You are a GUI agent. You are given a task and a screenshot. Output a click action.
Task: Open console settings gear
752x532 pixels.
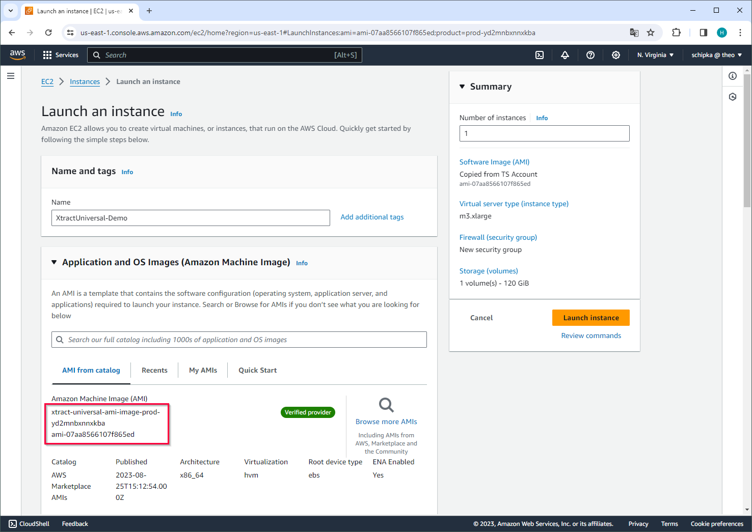[x=616, y=55]
